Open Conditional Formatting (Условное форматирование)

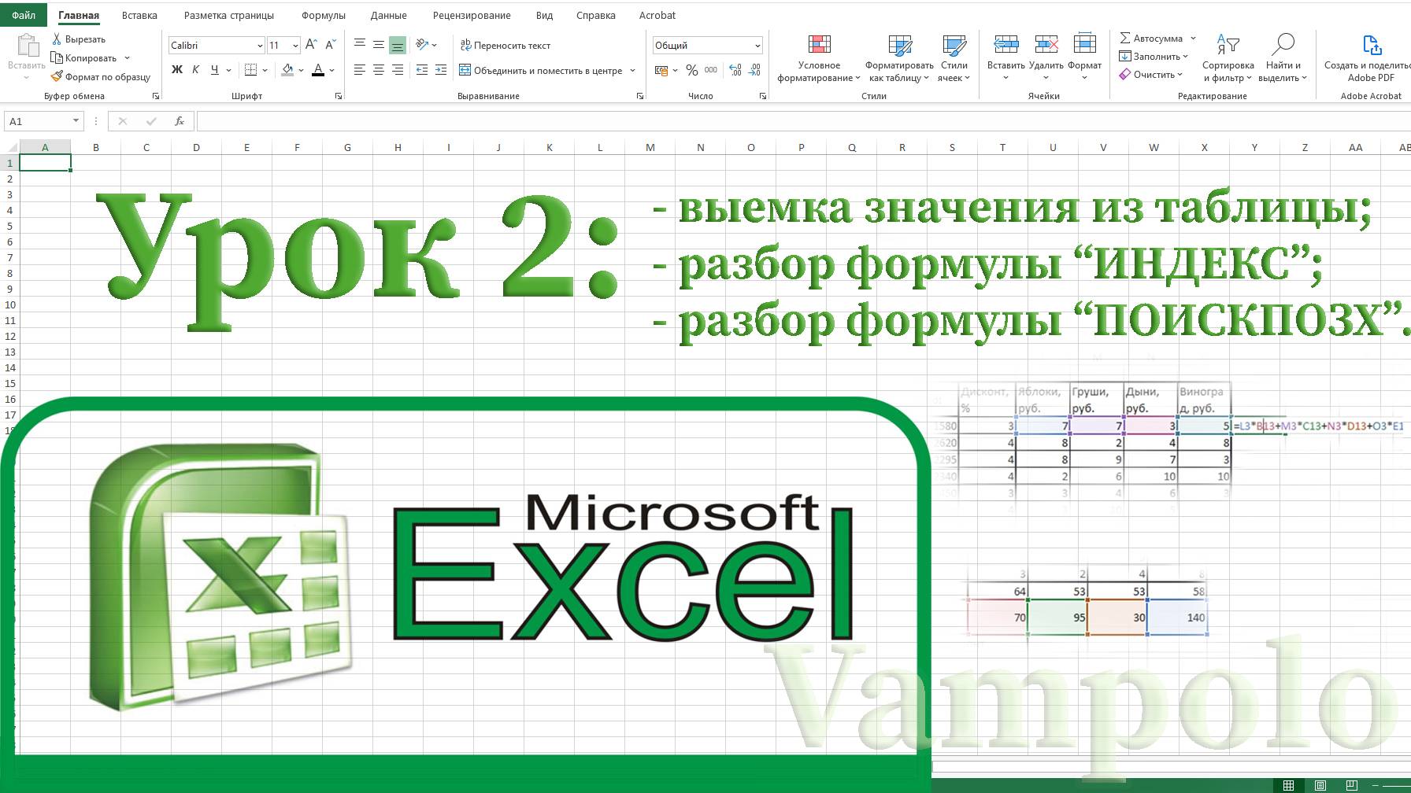tap(819, 57)
